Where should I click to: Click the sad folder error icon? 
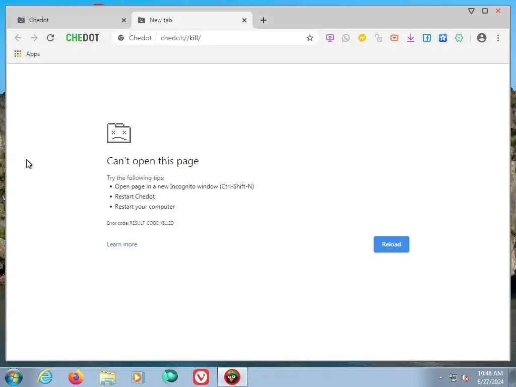click(119, 133)
